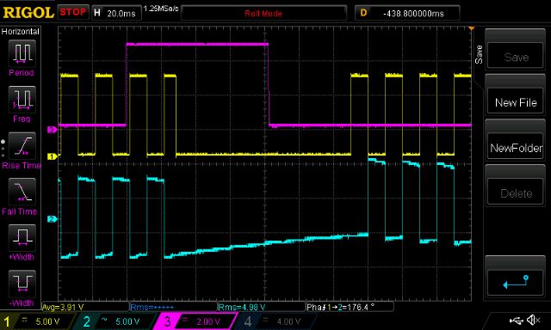This screenshot has height=330, width=551.
Task: Open the D delay offset field
Action: pos(407,14)
